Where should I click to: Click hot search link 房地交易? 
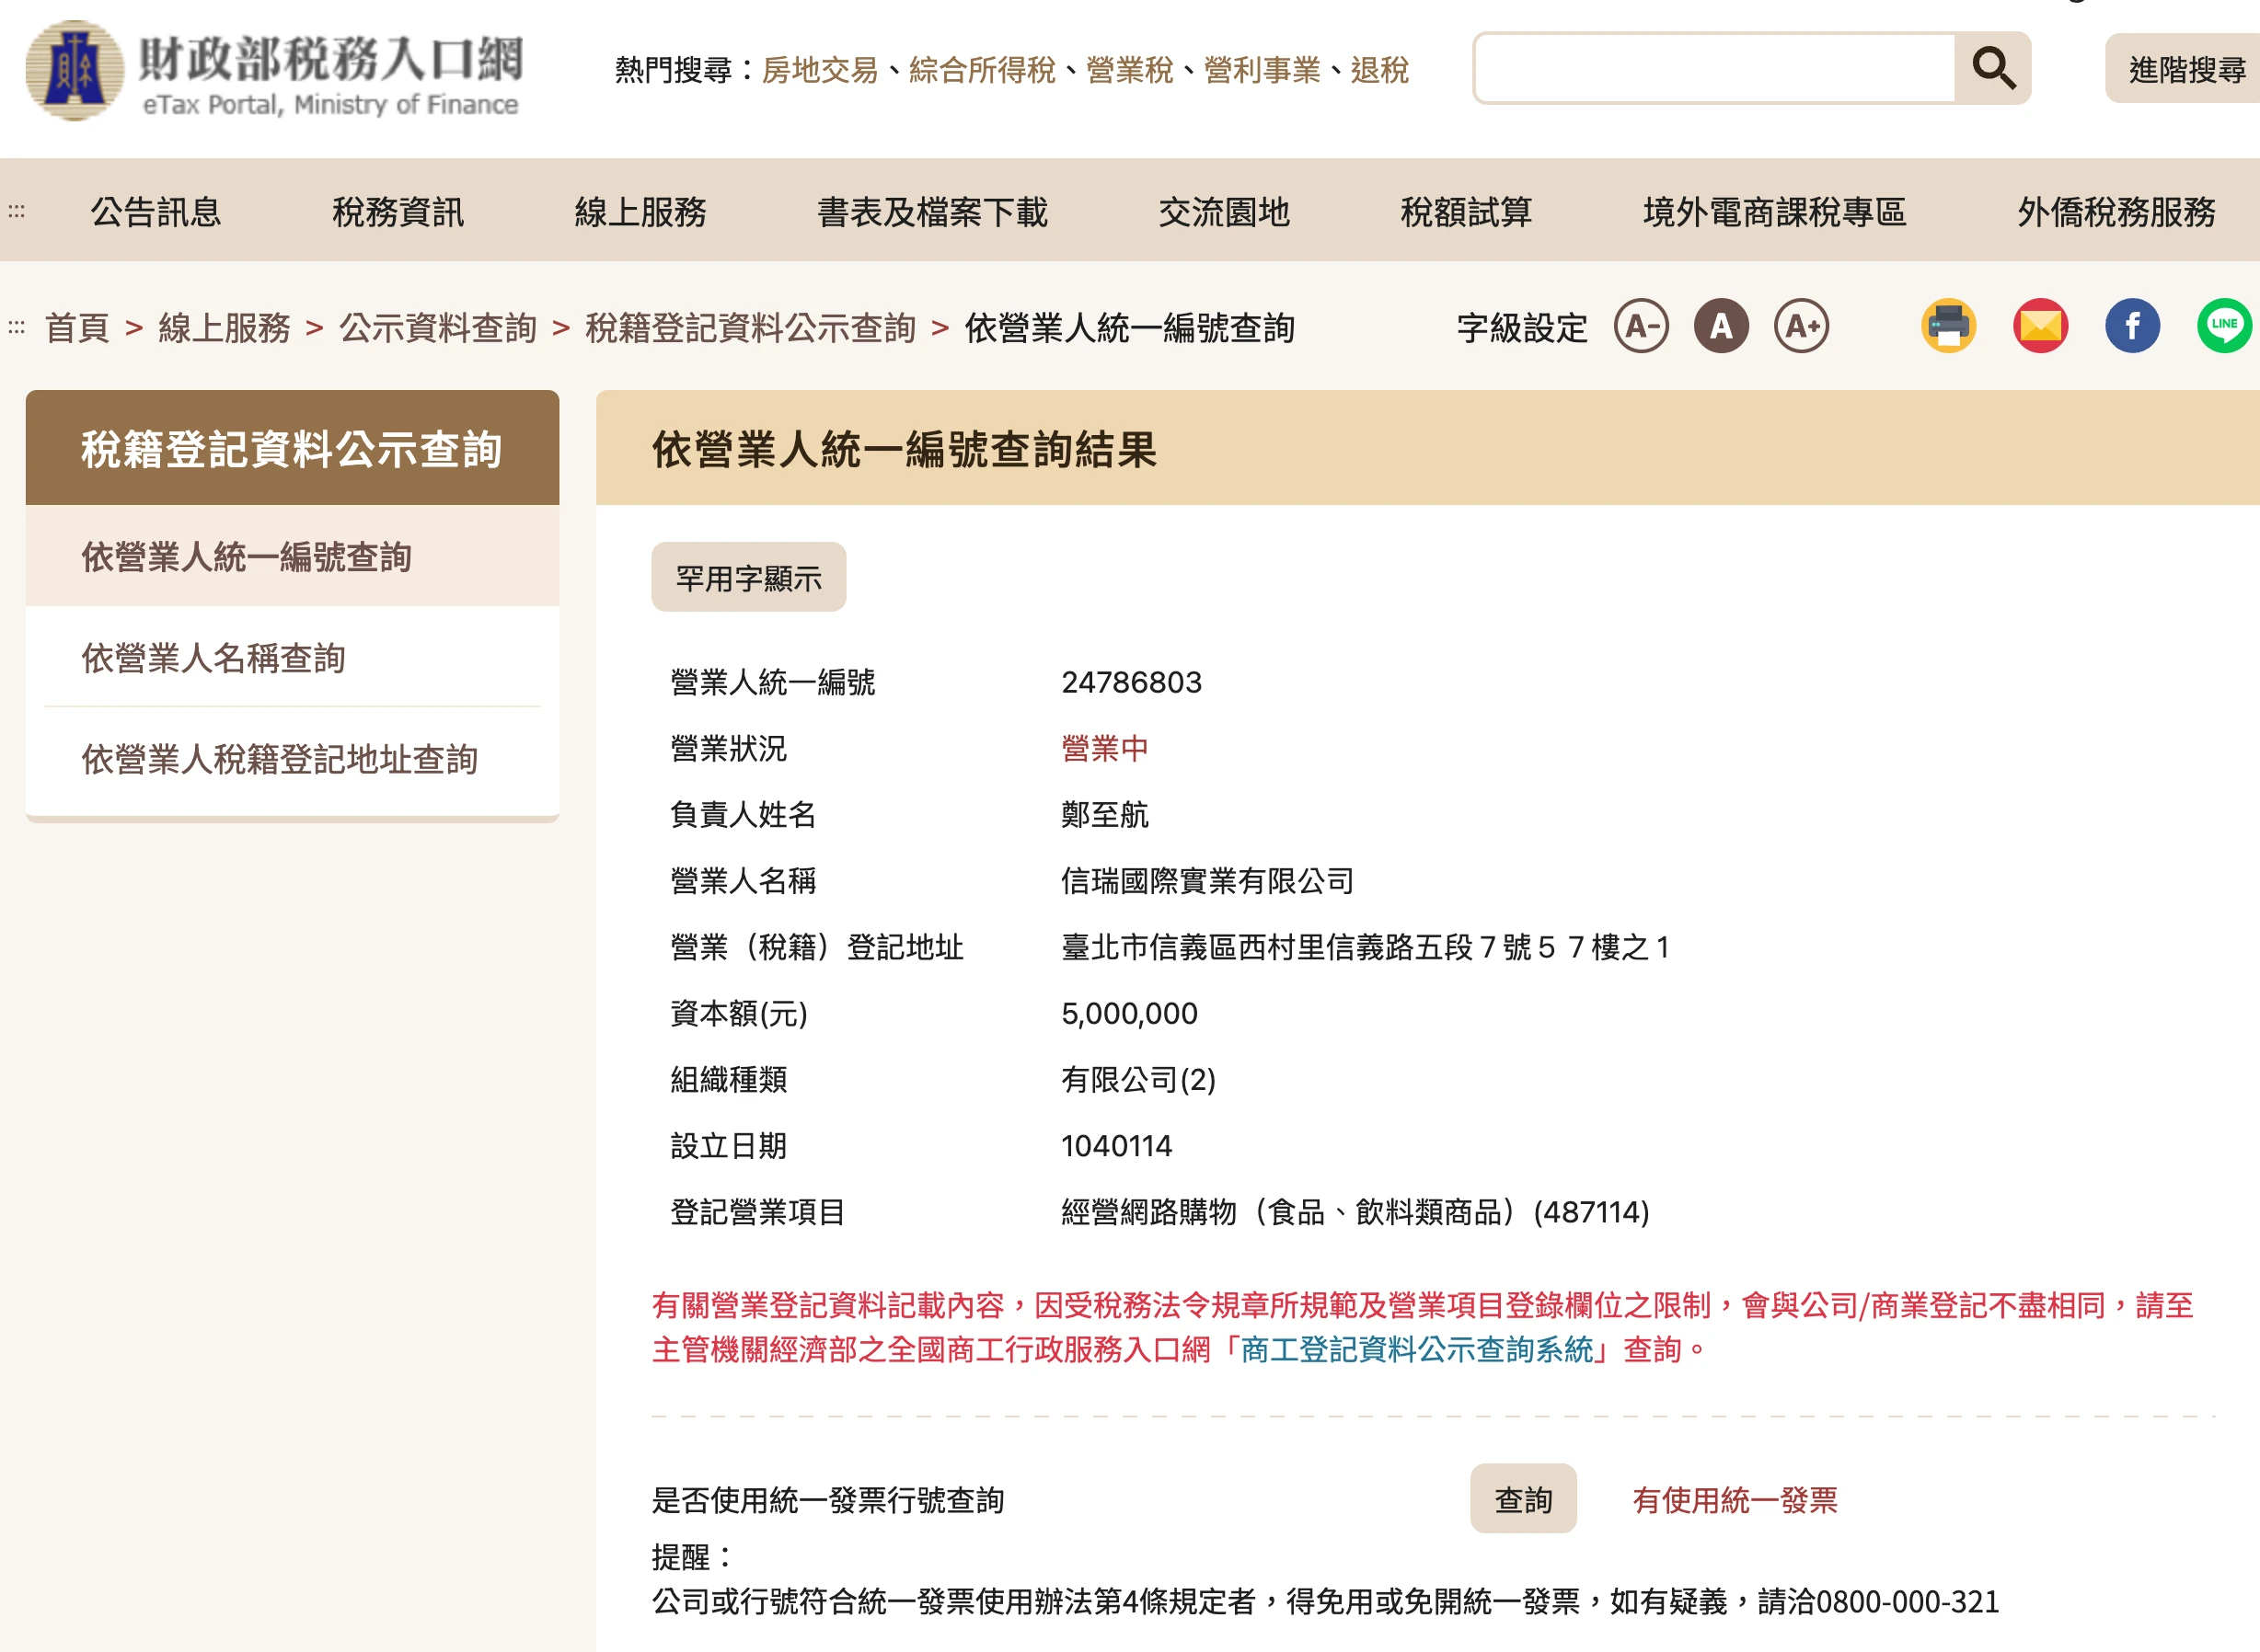click(819, 70)
